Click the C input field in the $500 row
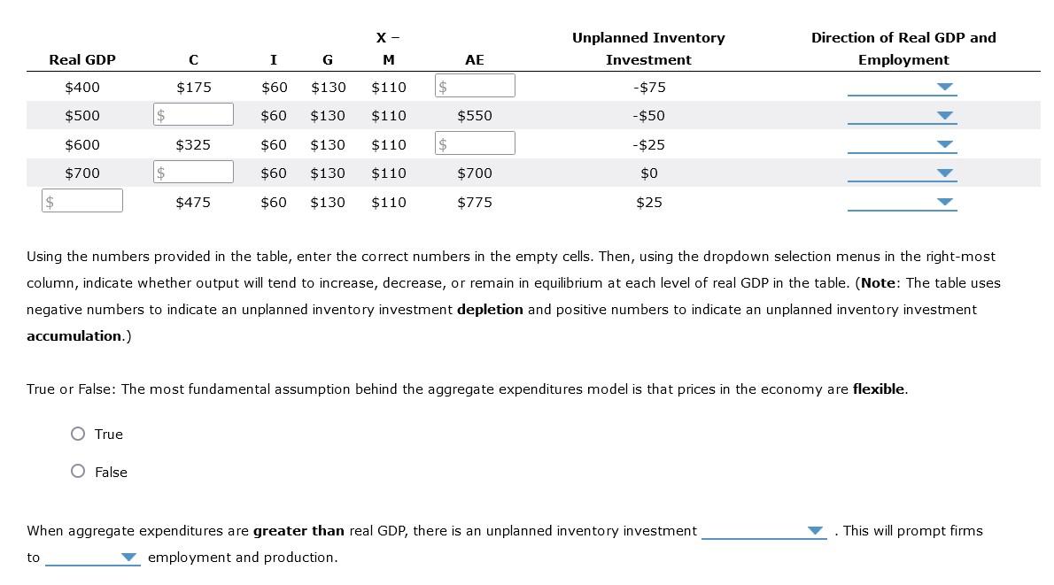This screenshot has width=1054, height=585. (x=193, y=114)
